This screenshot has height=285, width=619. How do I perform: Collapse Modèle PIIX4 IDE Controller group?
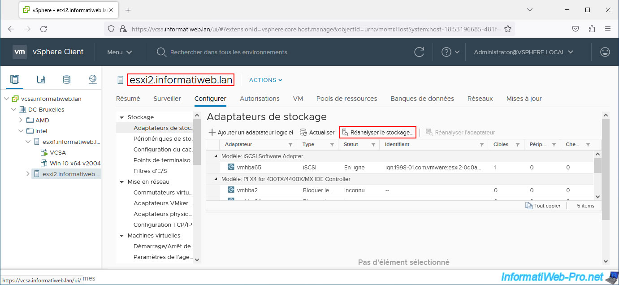216,179
